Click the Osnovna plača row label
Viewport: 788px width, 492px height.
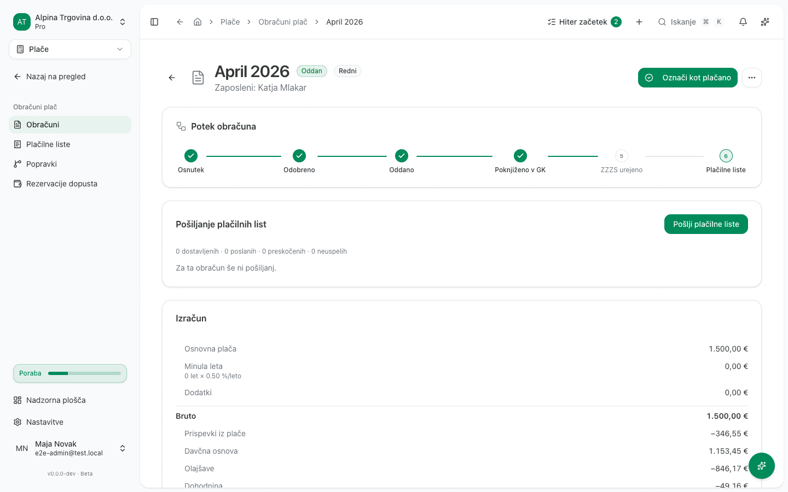pyautogui.click(x=211, y=349)
